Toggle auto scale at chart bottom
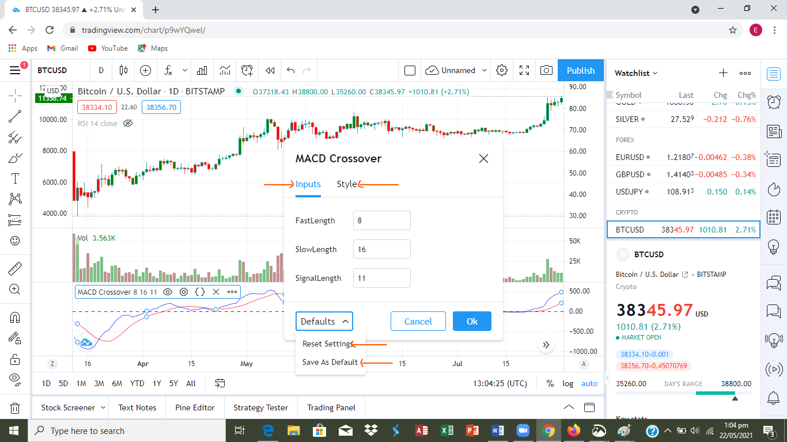 coord(589,383)
